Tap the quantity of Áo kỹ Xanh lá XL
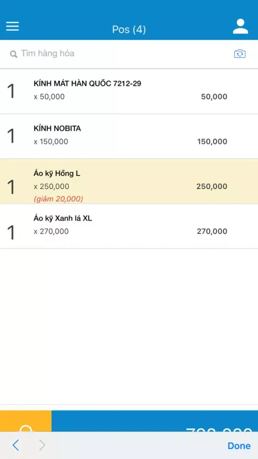Viewport: 258px width, 459px height. pyautogui.click(x=11, y=233)
